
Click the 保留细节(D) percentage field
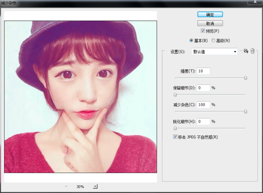pyautogui.click(x=203, y=88)
